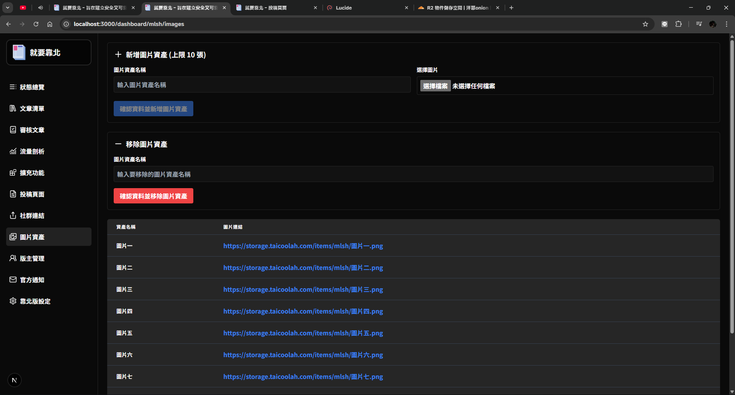Click the tab audio speaker icon

point(41,8)
